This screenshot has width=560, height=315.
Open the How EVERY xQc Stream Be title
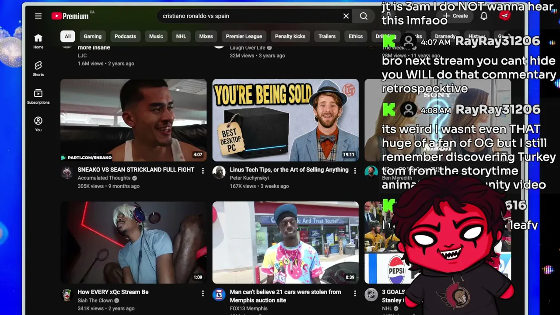click(113, 292)
